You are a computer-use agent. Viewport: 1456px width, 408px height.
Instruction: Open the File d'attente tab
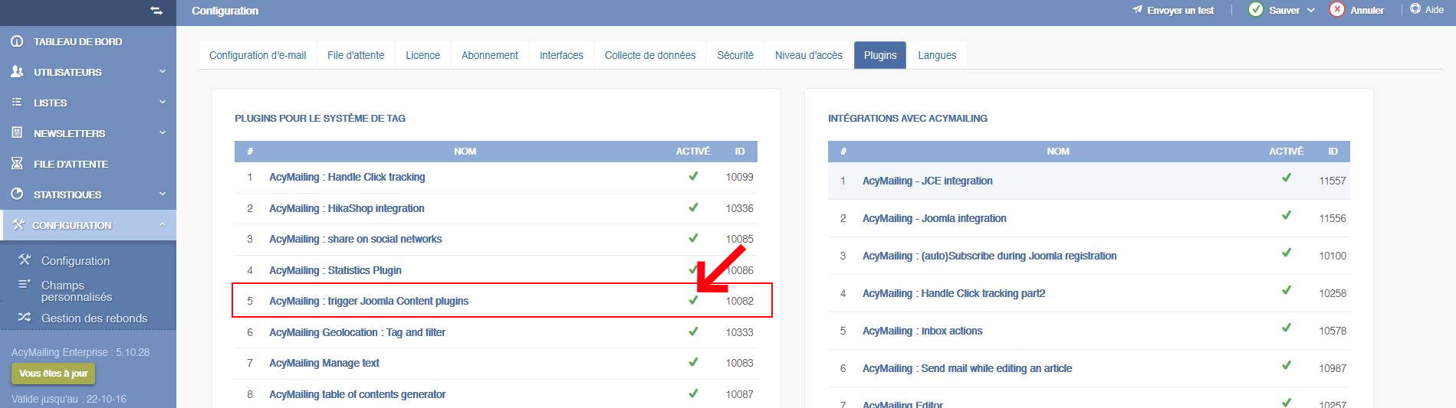point(356,55)
